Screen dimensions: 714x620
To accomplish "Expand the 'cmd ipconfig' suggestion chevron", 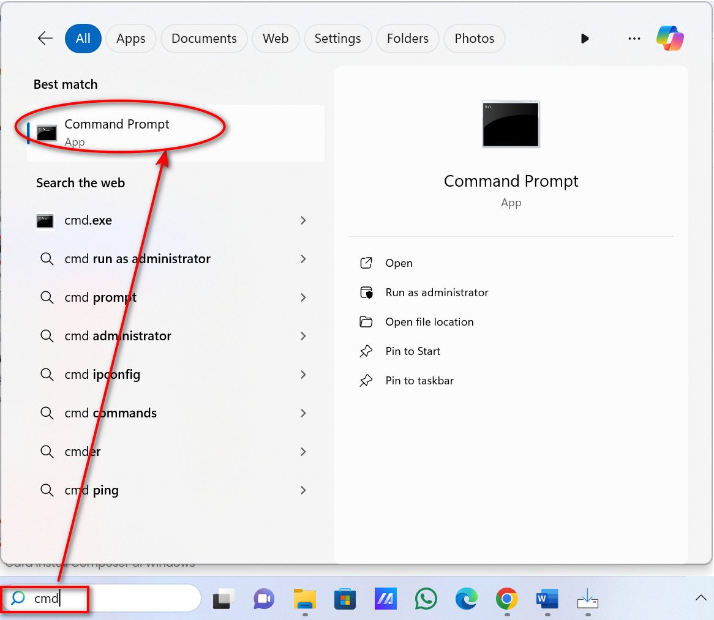I will pyautogui.click(x=303, y=375).
